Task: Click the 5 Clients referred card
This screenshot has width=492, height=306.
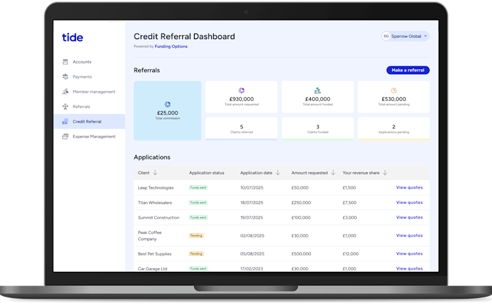Action: 241,128
